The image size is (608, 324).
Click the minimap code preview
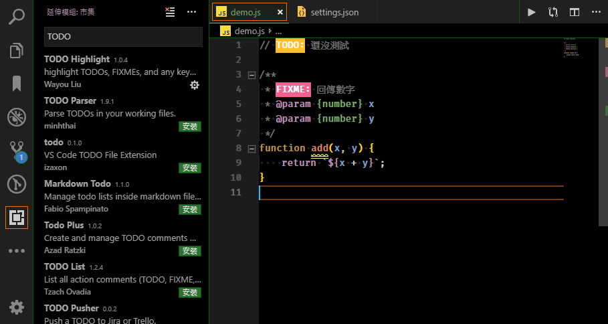[571, 48]
